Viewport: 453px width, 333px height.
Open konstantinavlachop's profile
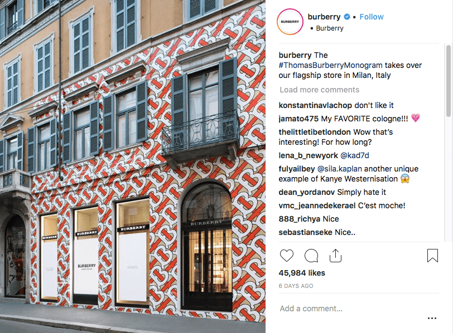point(315,105)
